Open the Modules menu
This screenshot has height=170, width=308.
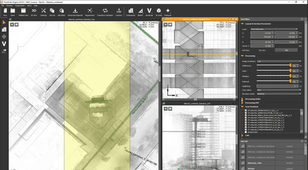tap(10, 5)
